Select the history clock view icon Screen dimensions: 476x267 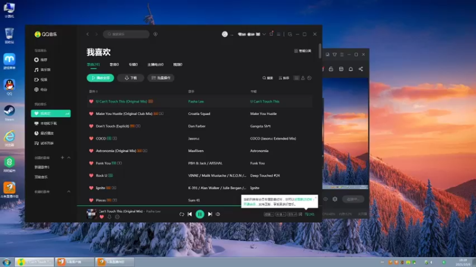click(309, 78)
